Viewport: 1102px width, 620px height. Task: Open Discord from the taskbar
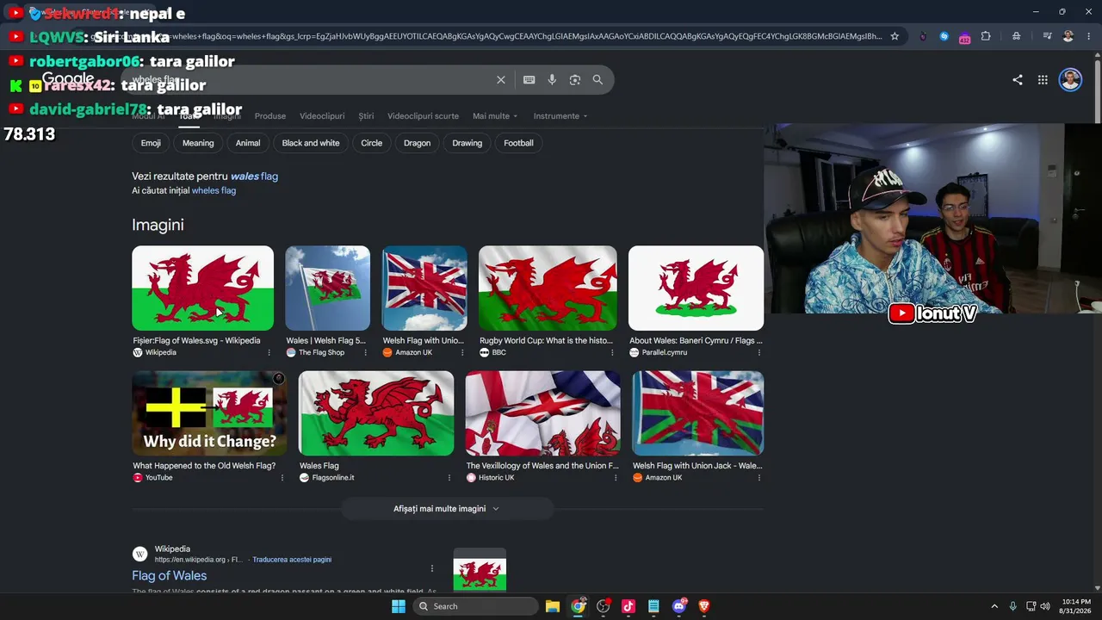coord(679,606)
